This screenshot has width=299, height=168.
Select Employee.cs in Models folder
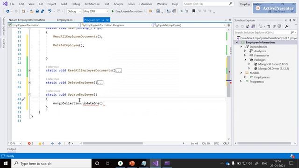coord(262,77)
